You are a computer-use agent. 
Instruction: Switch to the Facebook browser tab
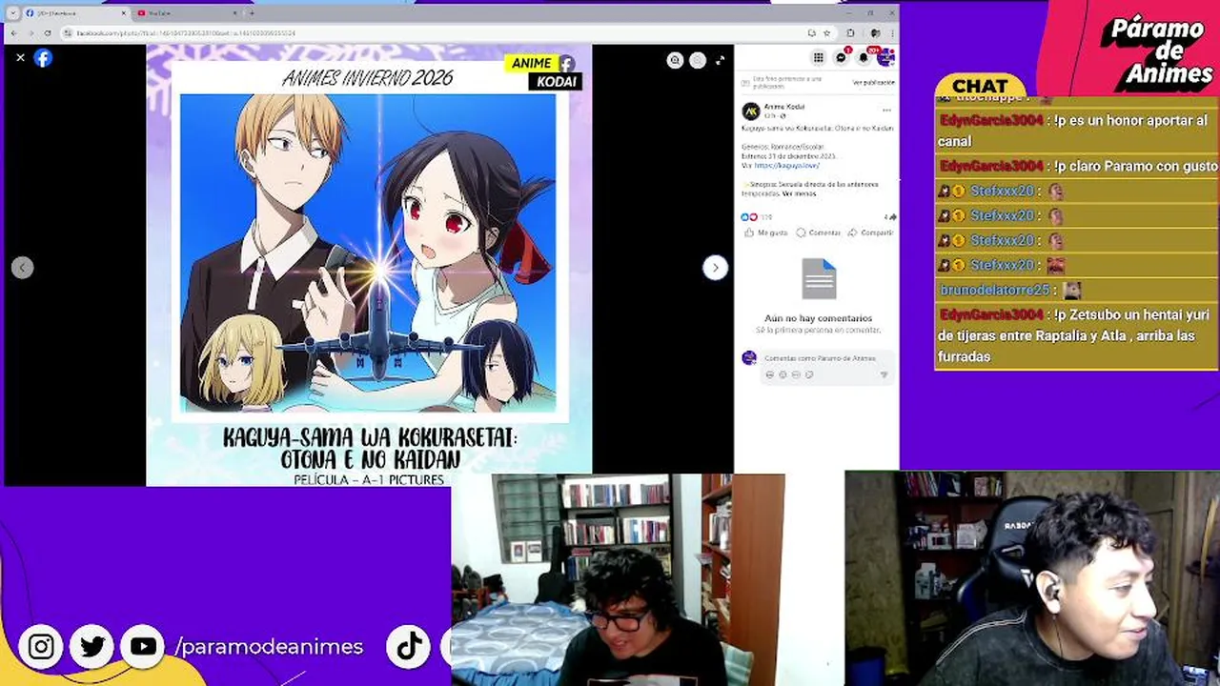coord(76,13)
